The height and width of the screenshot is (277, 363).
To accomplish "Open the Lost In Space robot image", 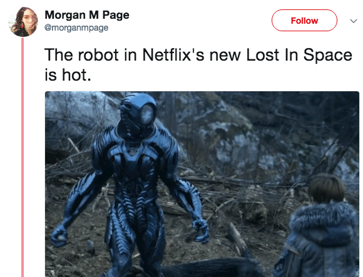I will point(202,184).
